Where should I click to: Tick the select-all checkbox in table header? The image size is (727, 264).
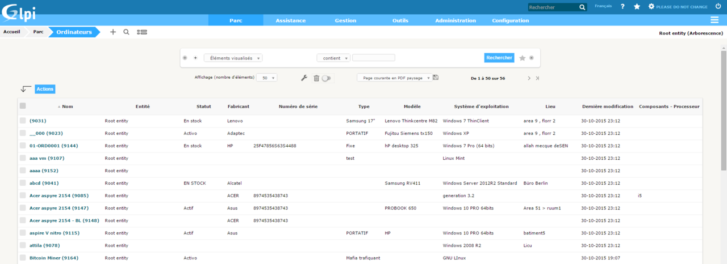pos(23,106)
